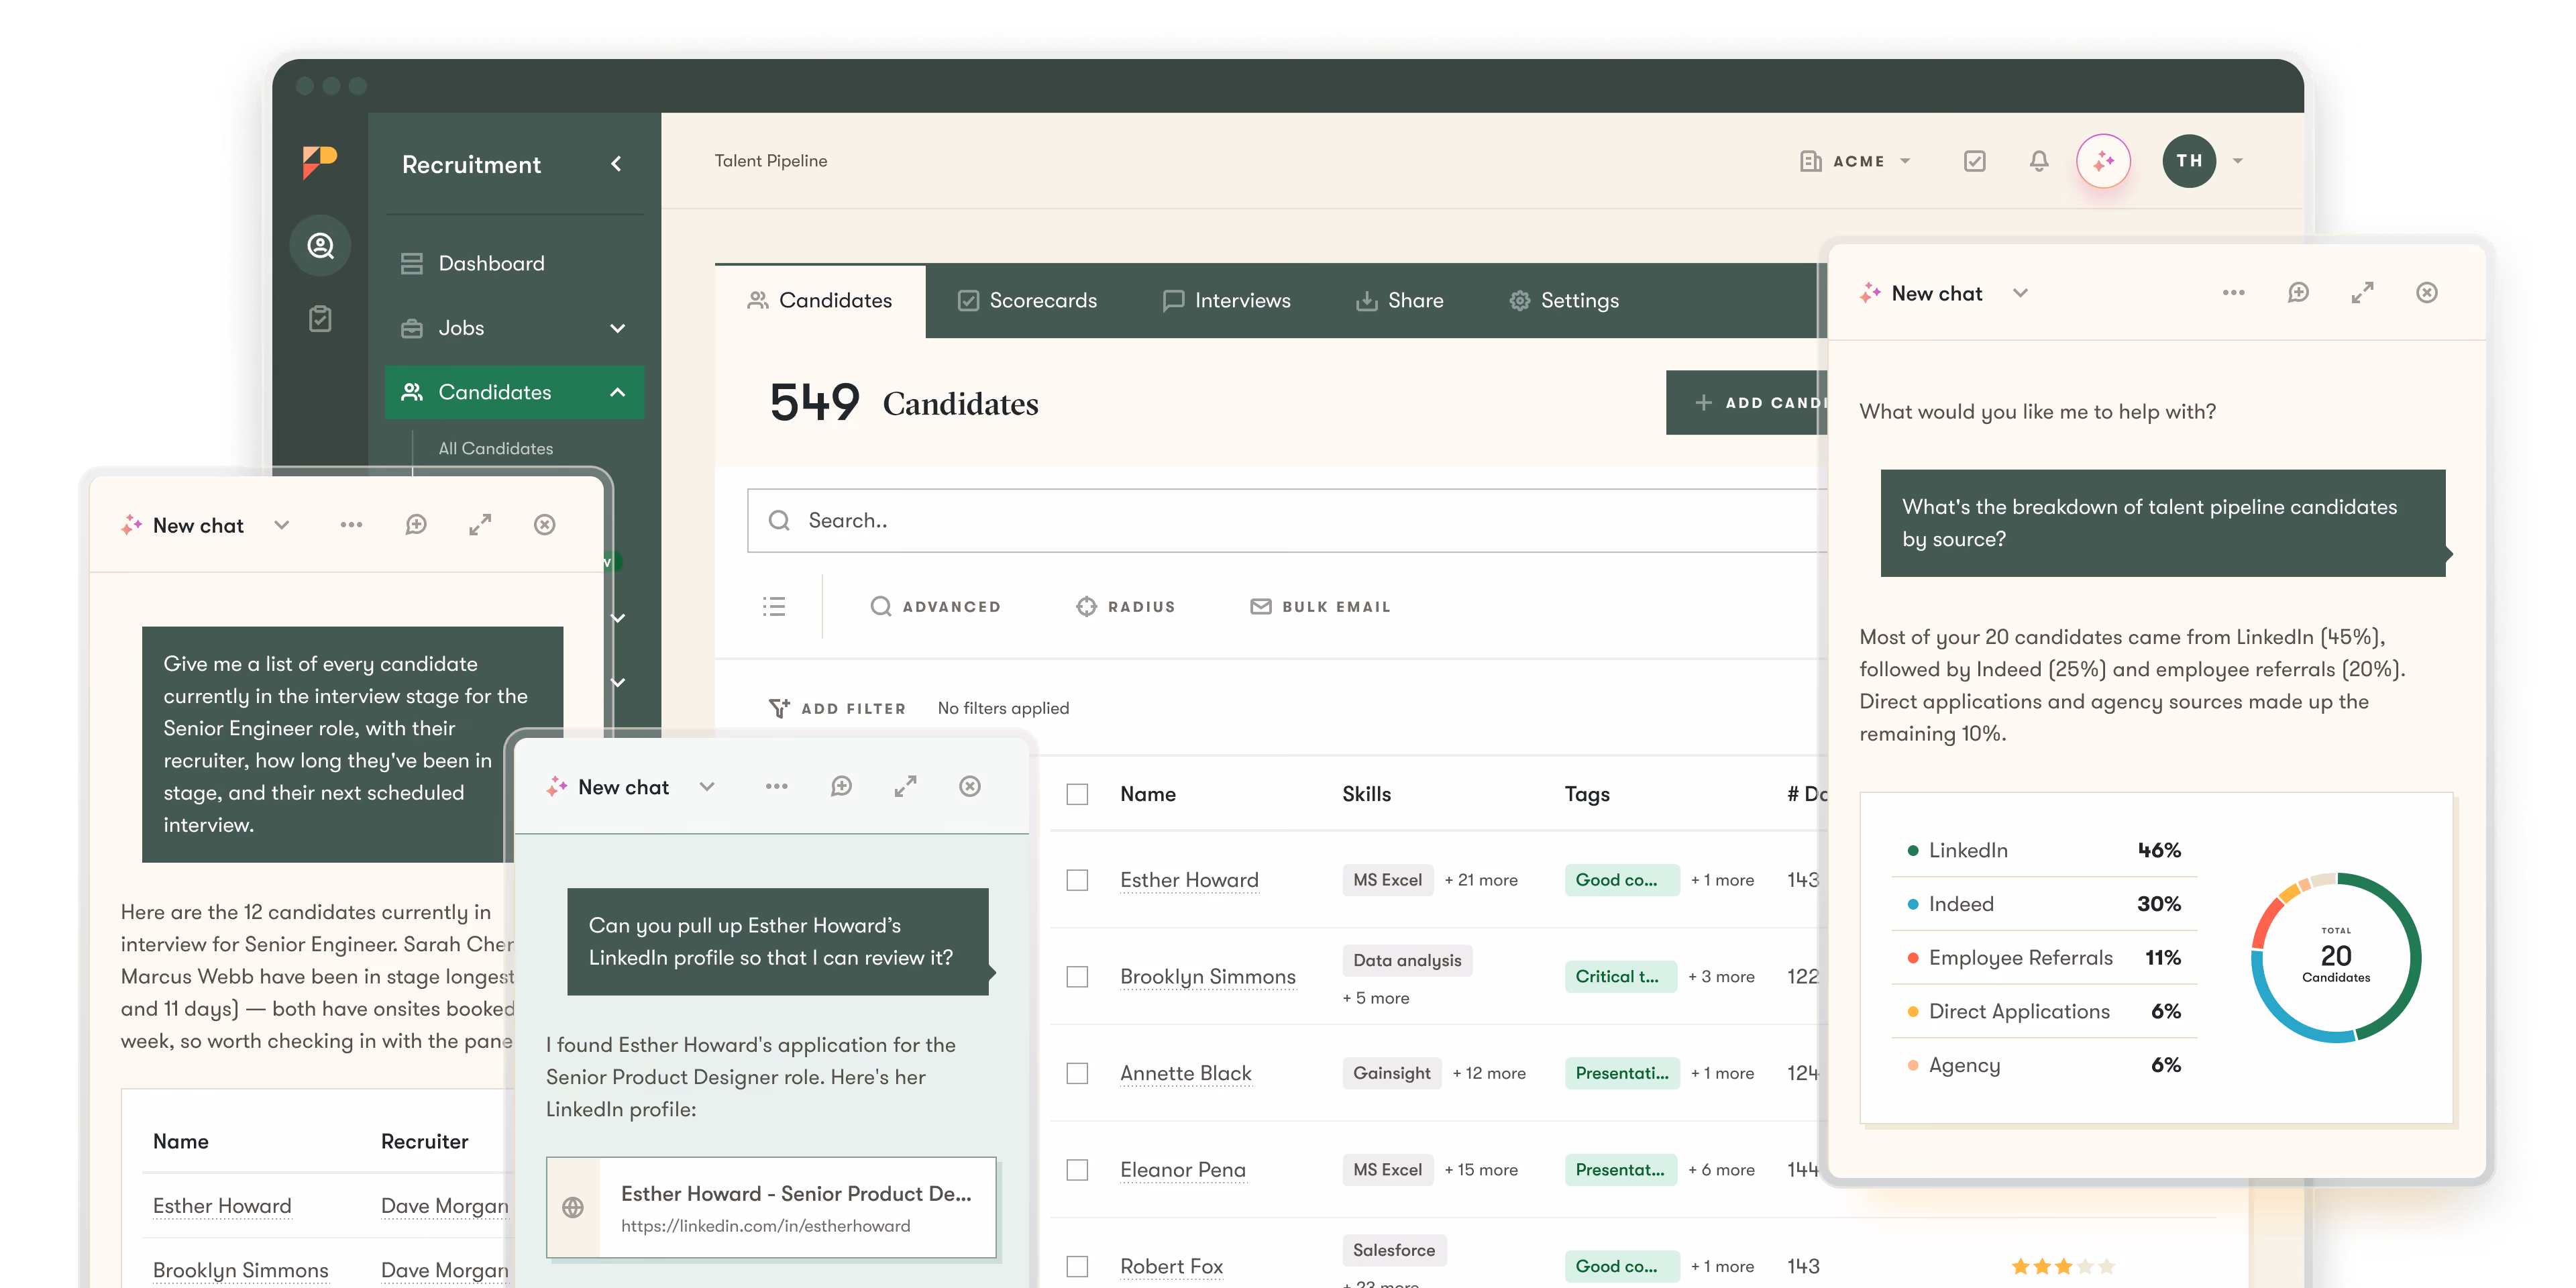This screenshot has width=2576, height=1288.
Task: Click the Bulk Email button
Action: tap(1320, 607)
